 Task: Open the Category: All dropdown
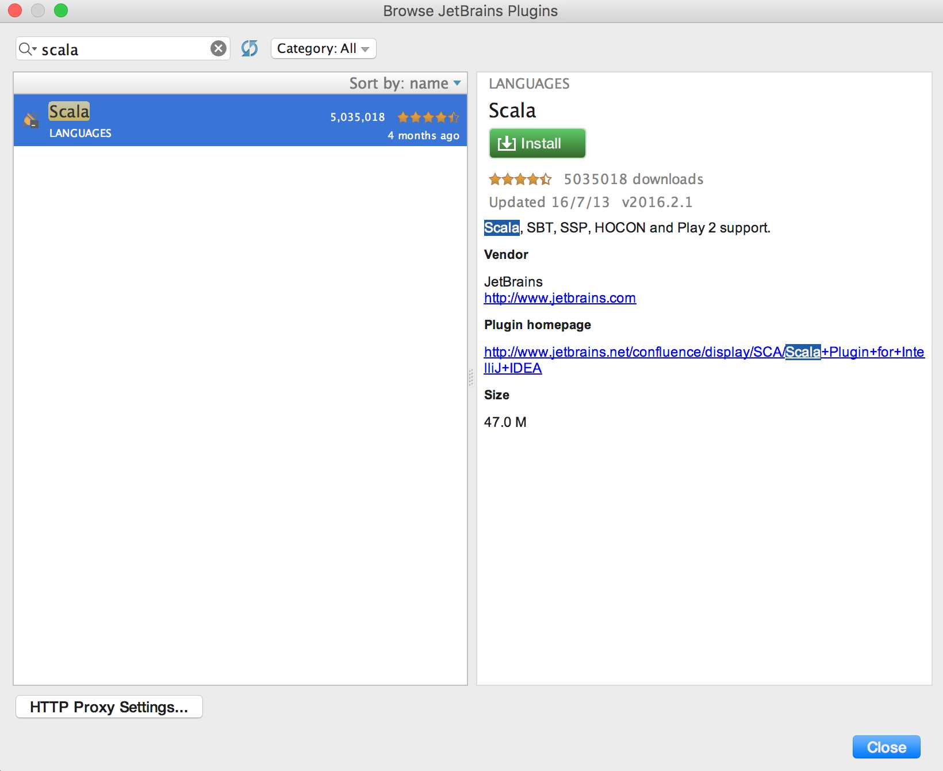(323, 48)
